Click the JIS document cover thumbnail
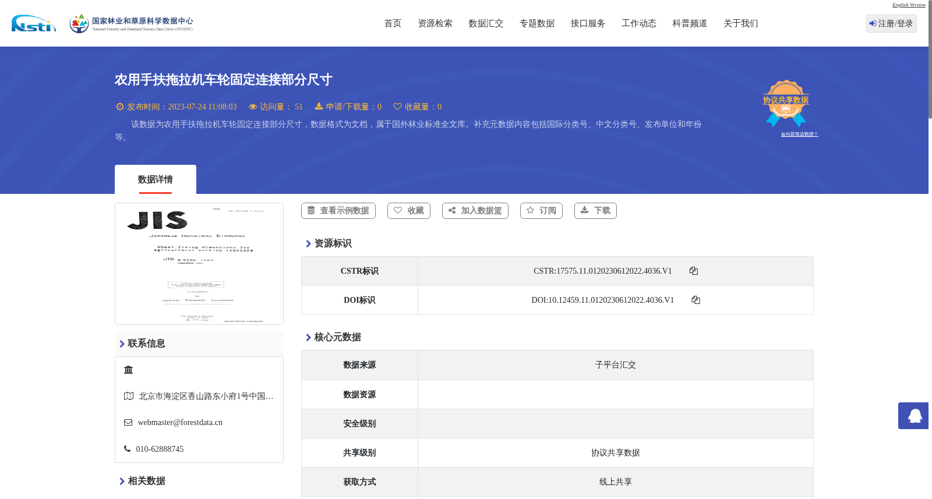Viewport: 932px width, 499px height. pos(199,264)
